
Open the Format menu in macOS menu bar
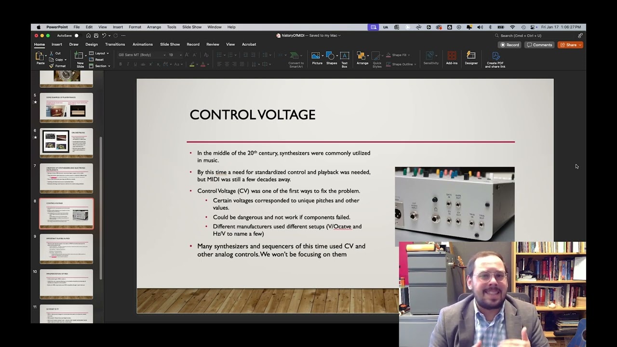135,27
